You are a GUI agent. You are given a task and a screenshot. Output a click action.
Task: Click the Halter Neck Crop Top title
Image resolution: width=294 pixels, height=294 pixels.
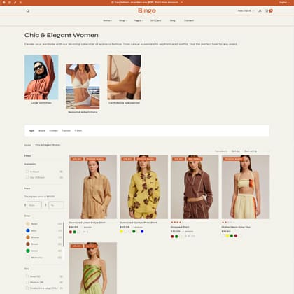pyautogui.click(x=236, y=227)
